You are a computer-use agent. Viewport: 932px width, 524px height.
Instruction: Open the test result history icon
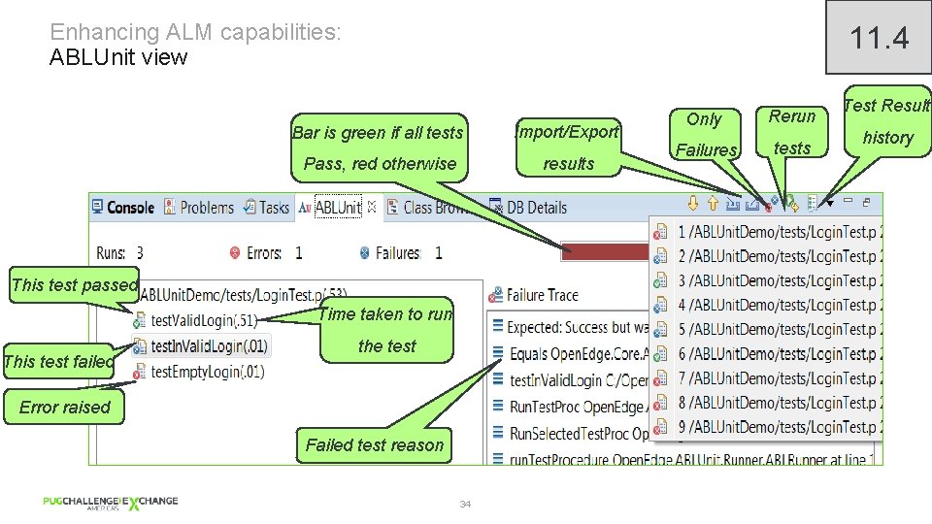(x=813, y=204)
